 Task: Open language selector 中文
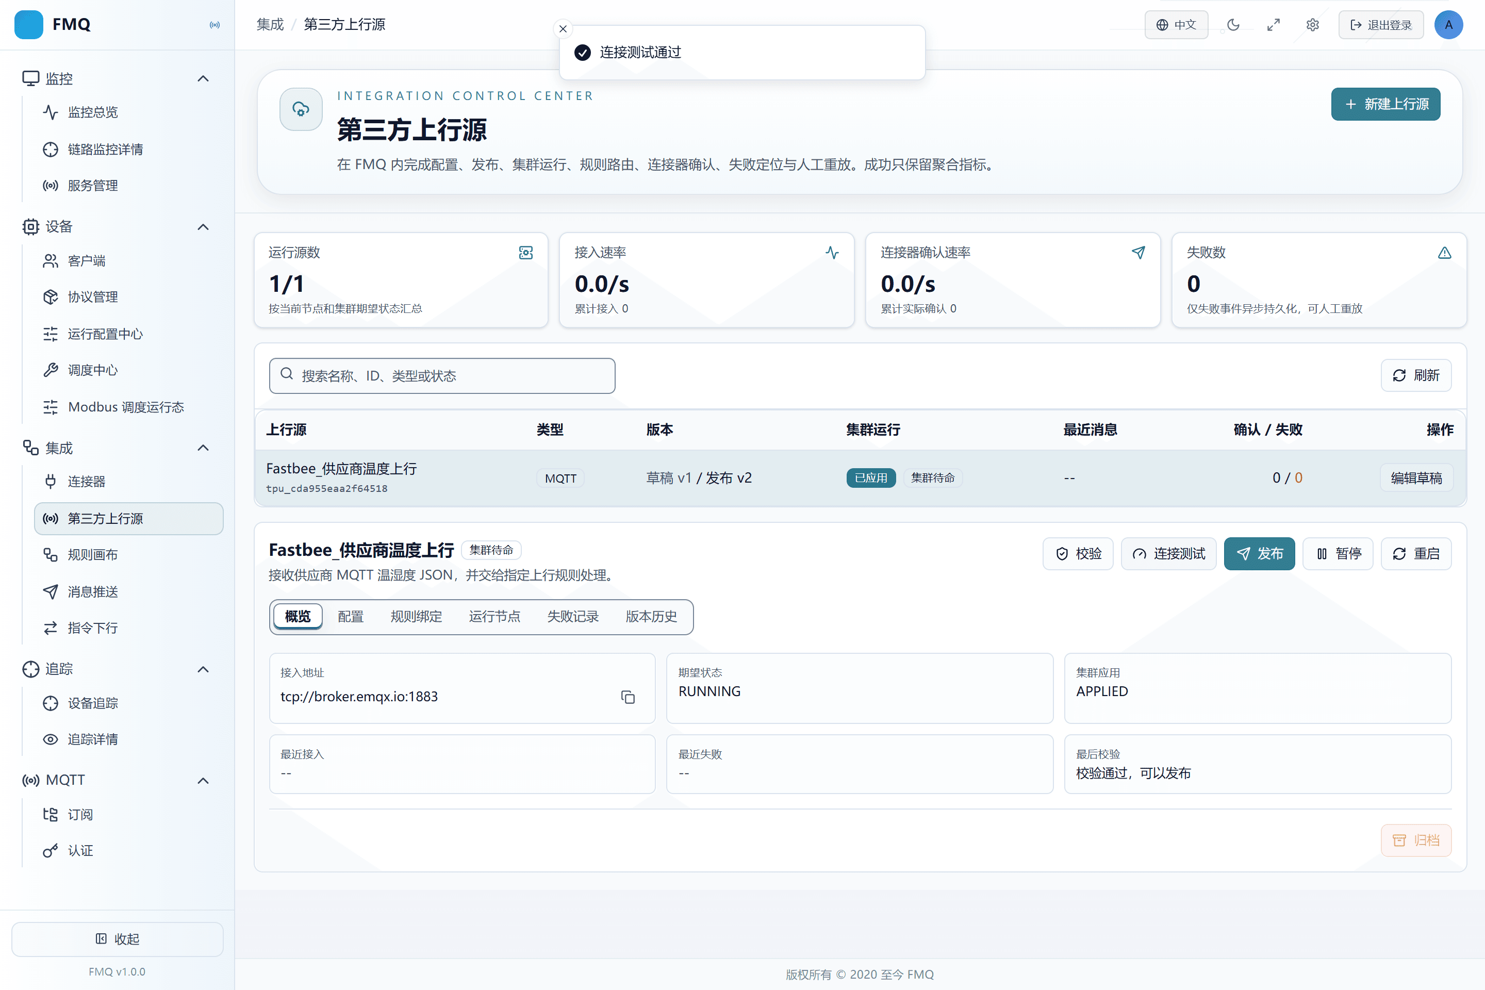tap(1176, 25)
